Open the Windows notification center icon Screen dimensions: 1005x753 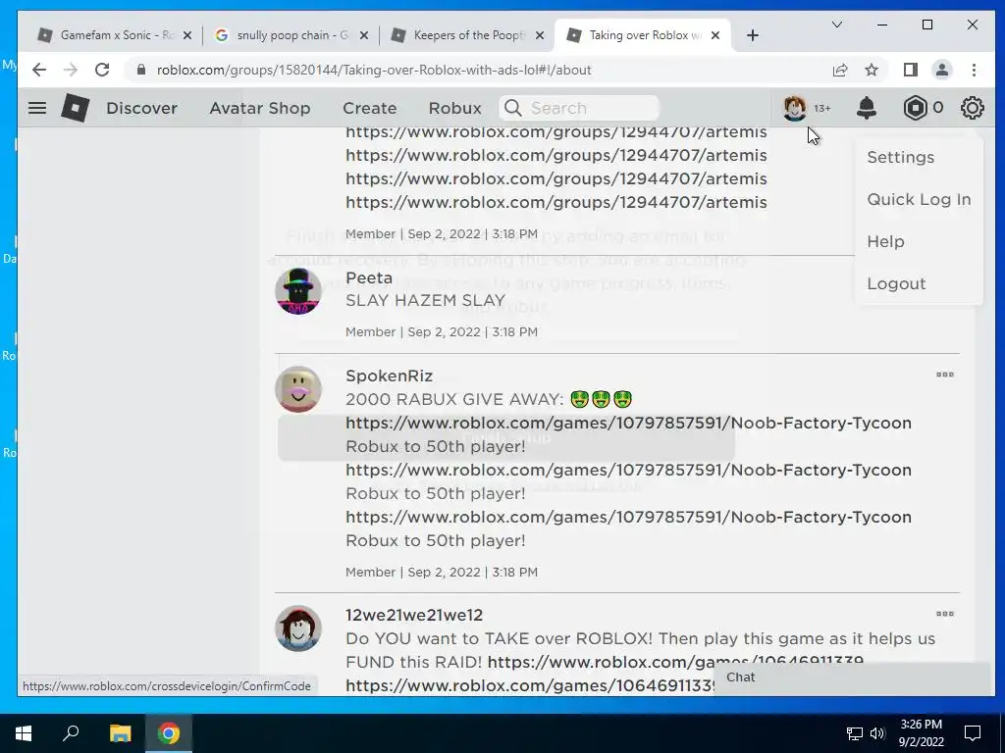[973, 733]
